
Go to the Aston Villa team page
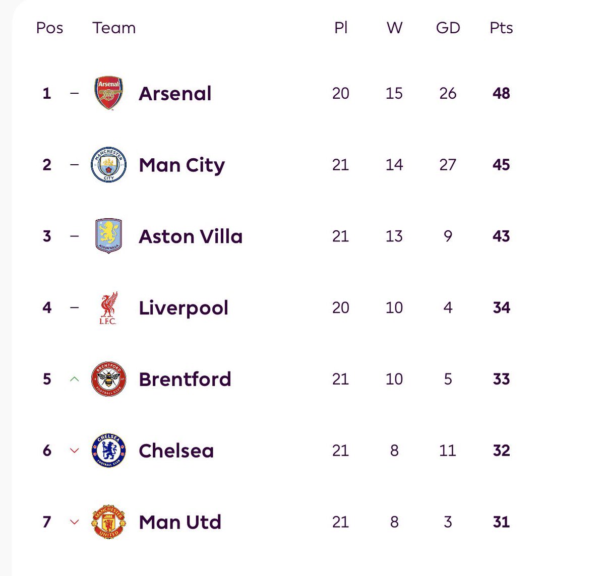pyautogui.click(x=191, y=236)
